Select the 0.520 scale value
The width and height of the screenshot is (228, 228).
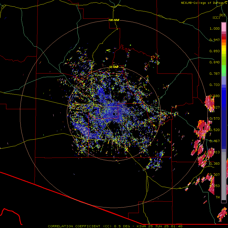[215, 130]
